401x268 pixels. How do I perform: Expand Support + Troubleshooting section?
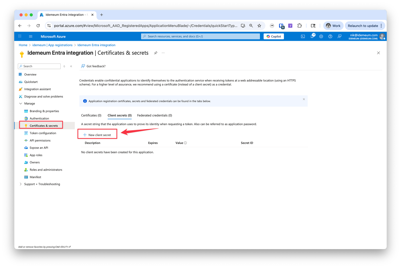(21, 184)
